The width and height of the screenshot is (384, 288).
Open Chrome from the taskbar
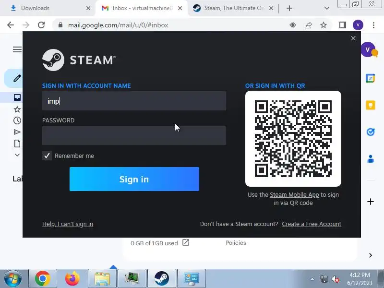(x=43, y=279)
